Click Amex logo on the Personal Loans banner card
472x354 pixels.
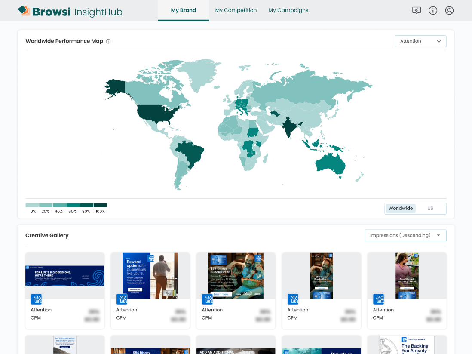[37, 299]
